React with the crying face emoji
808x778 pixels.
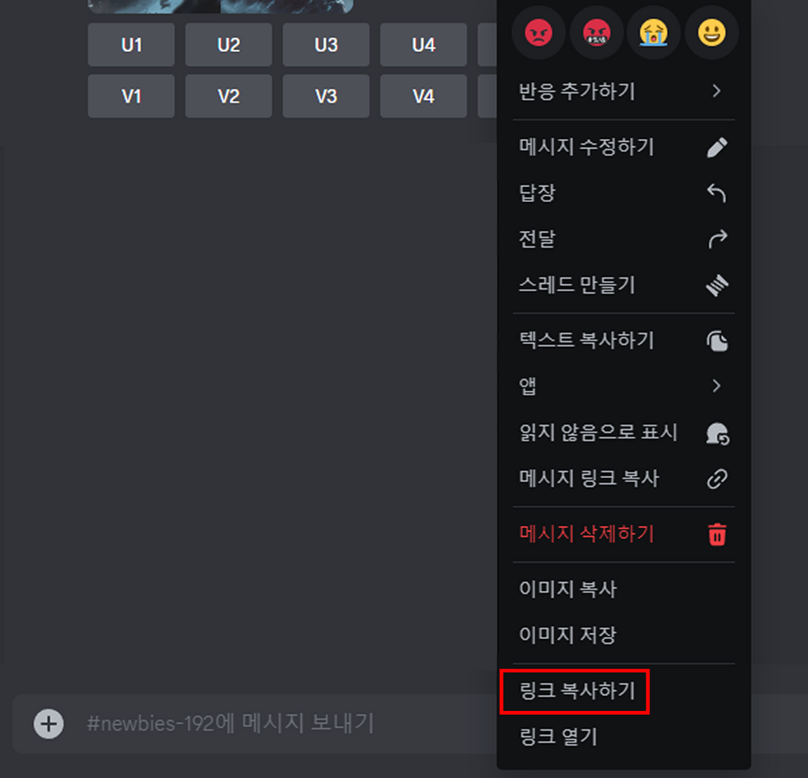coord(654,33)
